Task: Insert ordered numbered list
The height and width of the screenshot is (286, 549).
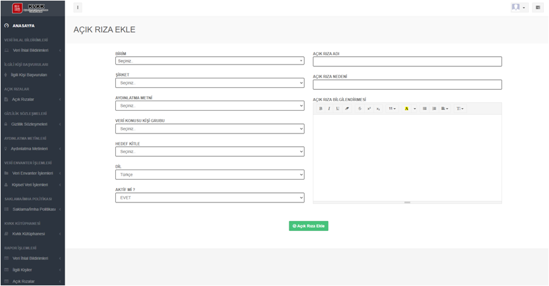Action: 434,109
